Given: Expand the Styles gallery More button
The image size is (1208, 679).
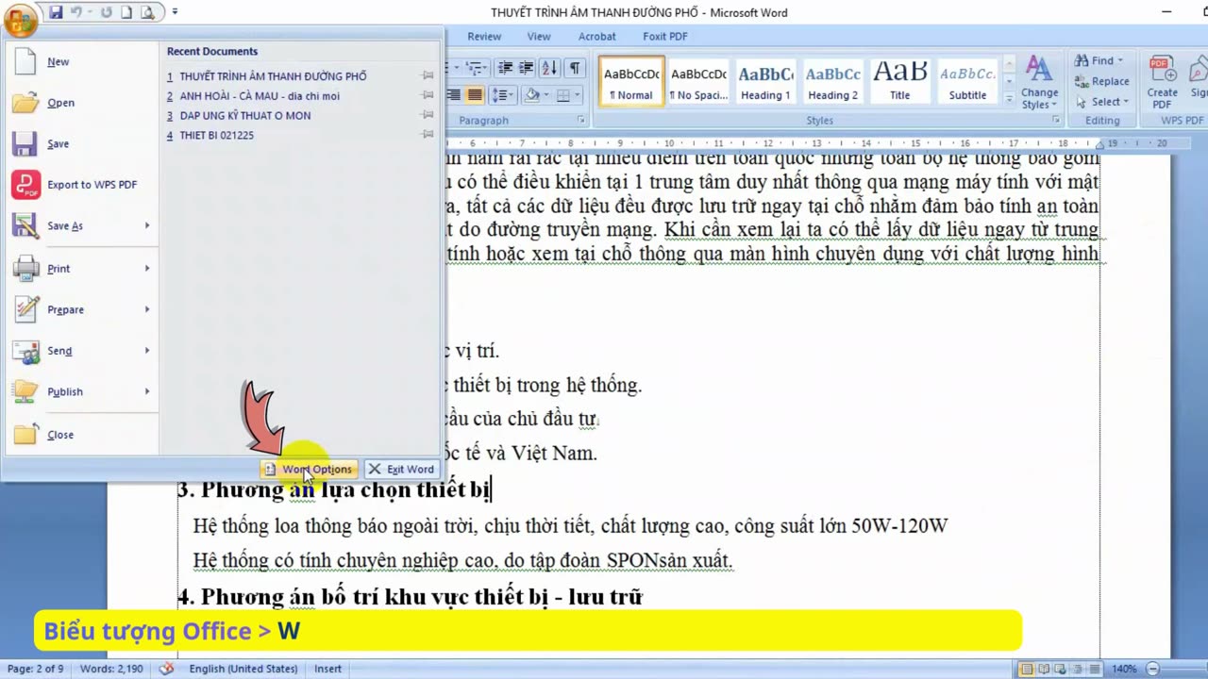Looking at the screenshot, I should click(1009, 98).
